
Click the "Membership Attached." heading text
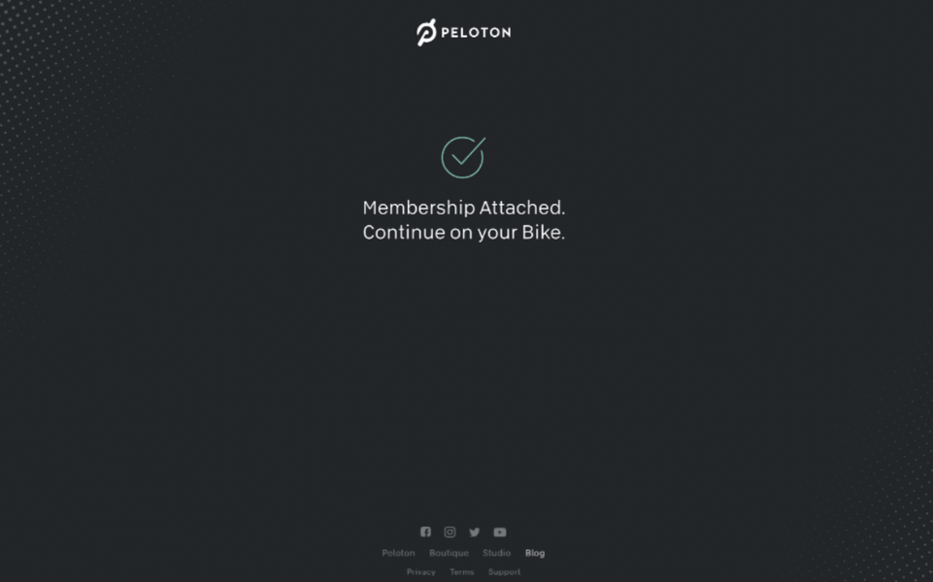tap(463, 208)
